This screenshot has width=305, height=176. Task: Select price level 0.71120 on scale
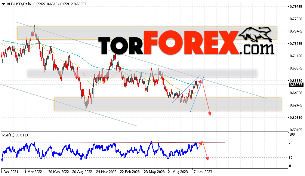pyautogui.click(x=296, y=56)
